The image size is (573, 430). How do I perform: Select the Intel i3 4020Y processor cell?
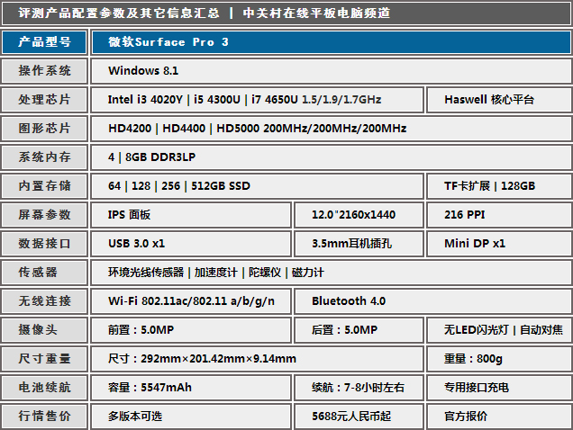(258, 100)
